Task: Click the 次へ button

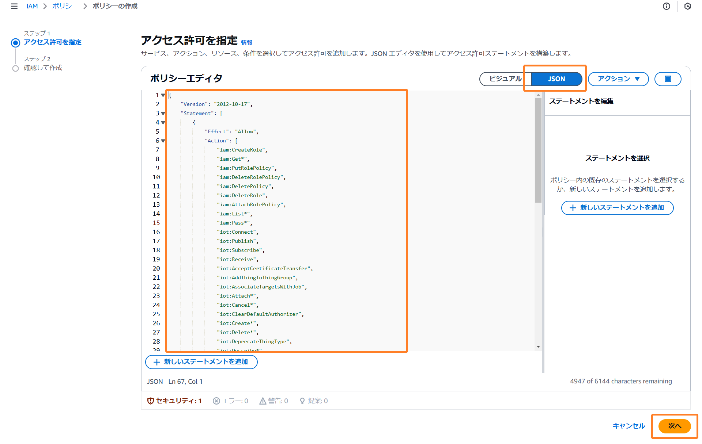Action: (x=674, y=426)
